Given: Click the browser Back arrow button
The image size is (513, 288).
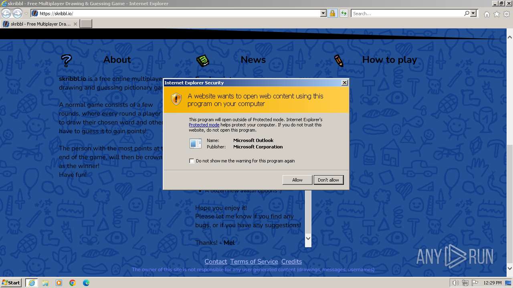Looking at the screenshot, I should click(6, 13).
